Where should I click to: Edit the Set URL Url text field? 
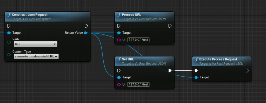pos(138,85)
